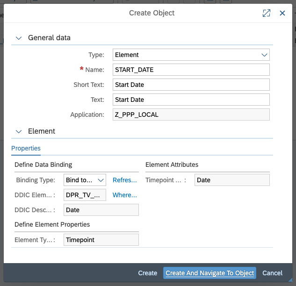Cancel the object creation dialog

click(x=272, y=273)
